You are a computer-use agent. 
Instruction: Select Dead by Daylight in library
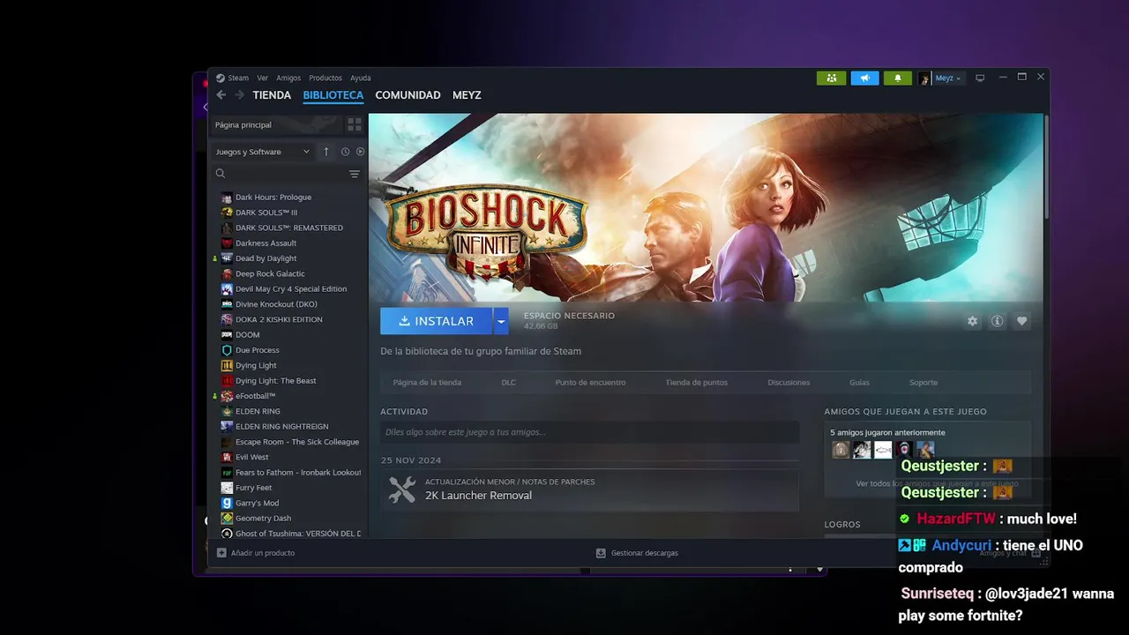(x=266, y=258)
